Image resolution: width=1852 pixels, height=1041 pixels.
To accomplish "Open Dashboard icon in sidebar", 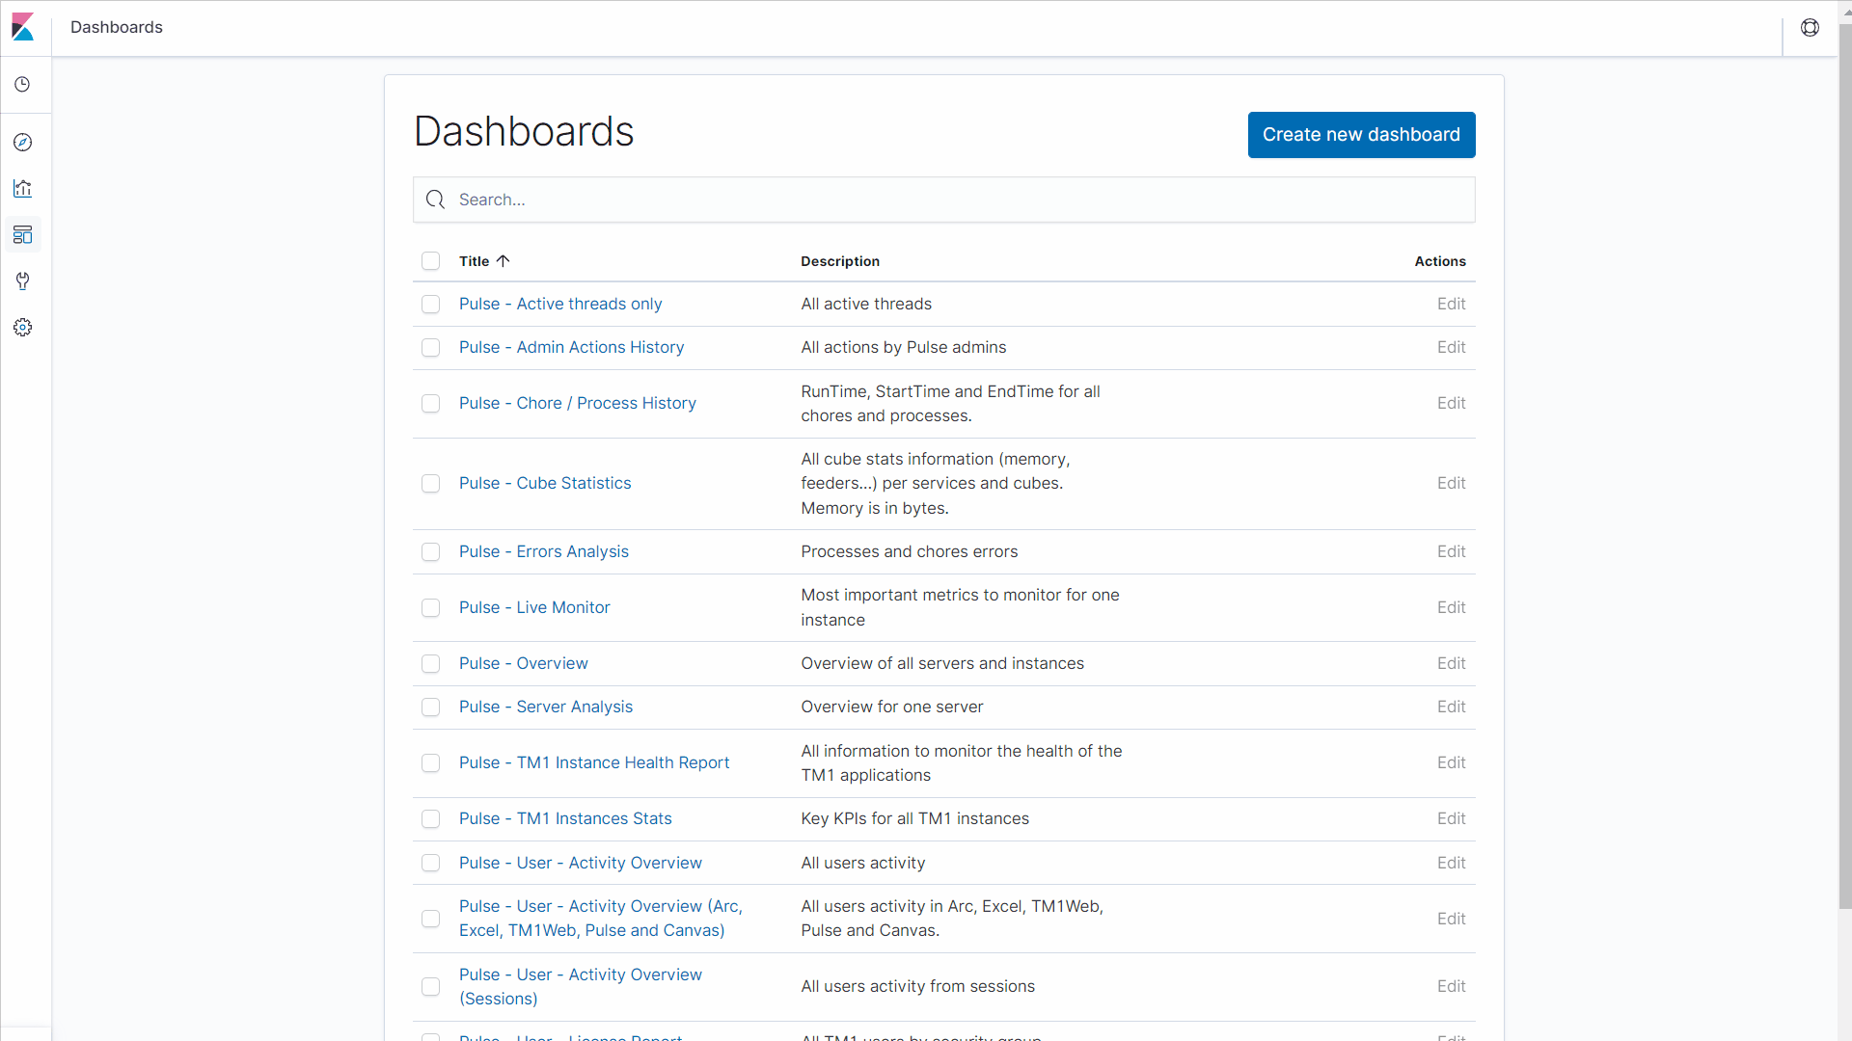I will pyautogui.click(x=23, y=235).
